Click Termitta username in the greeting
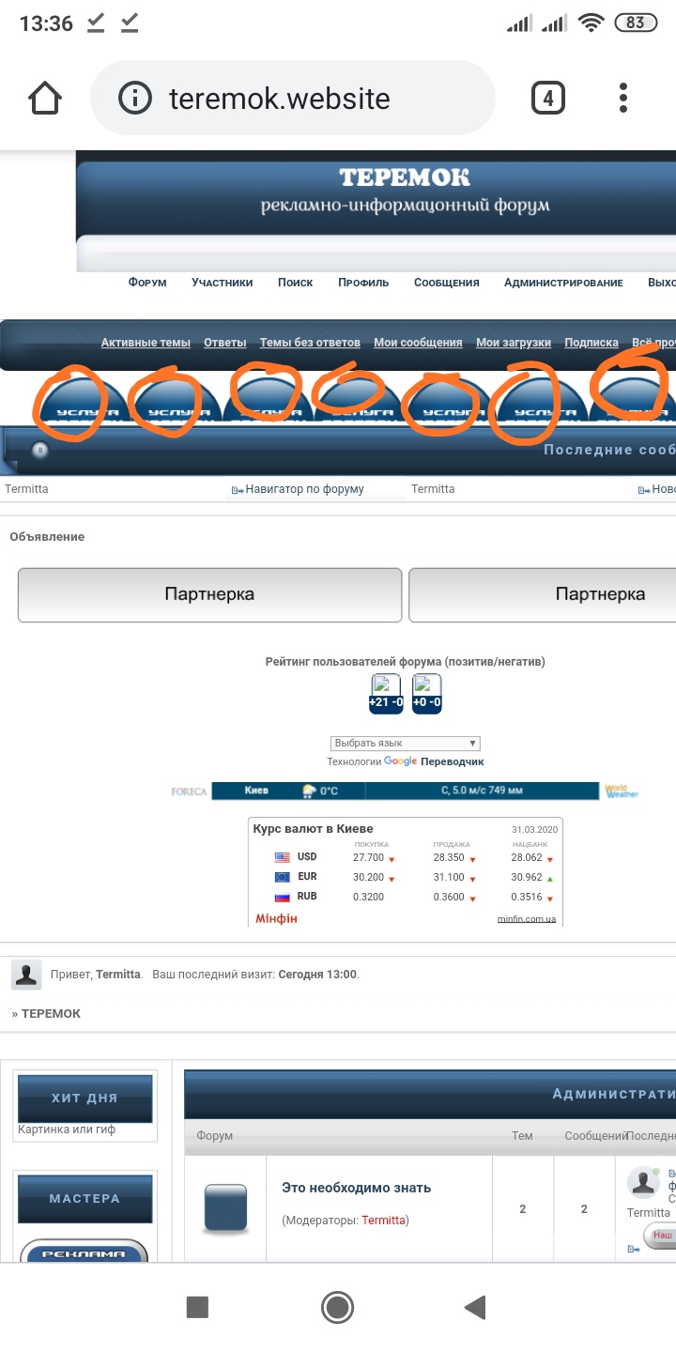This screenshot has width=676, height=1352. tap(117, 975)
